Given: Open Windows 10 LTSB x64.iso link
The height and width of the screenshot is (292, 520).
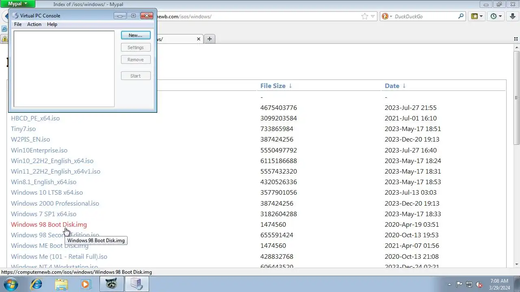Looking at the screenshot, I should pyautogui.click(x=47, y=193).
